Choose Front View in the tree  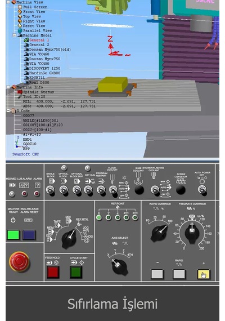click(x=34, y=12)
